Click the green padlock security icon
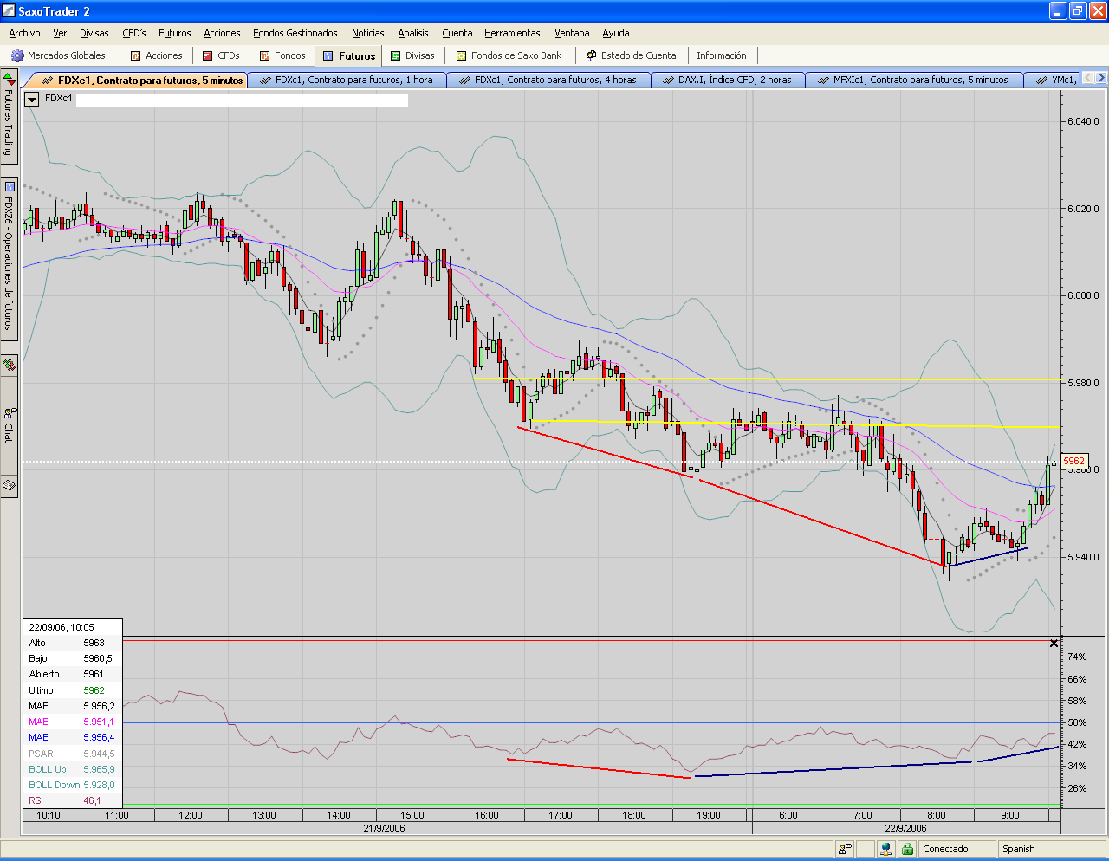 point(907,849)
